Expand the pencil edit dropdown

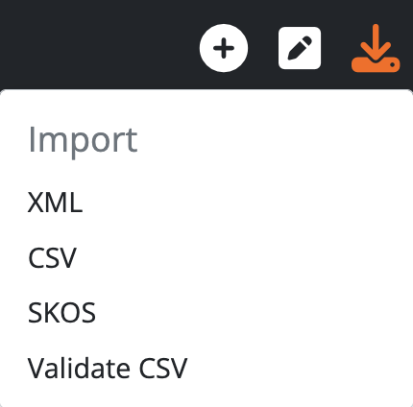(x=300, y=48)
